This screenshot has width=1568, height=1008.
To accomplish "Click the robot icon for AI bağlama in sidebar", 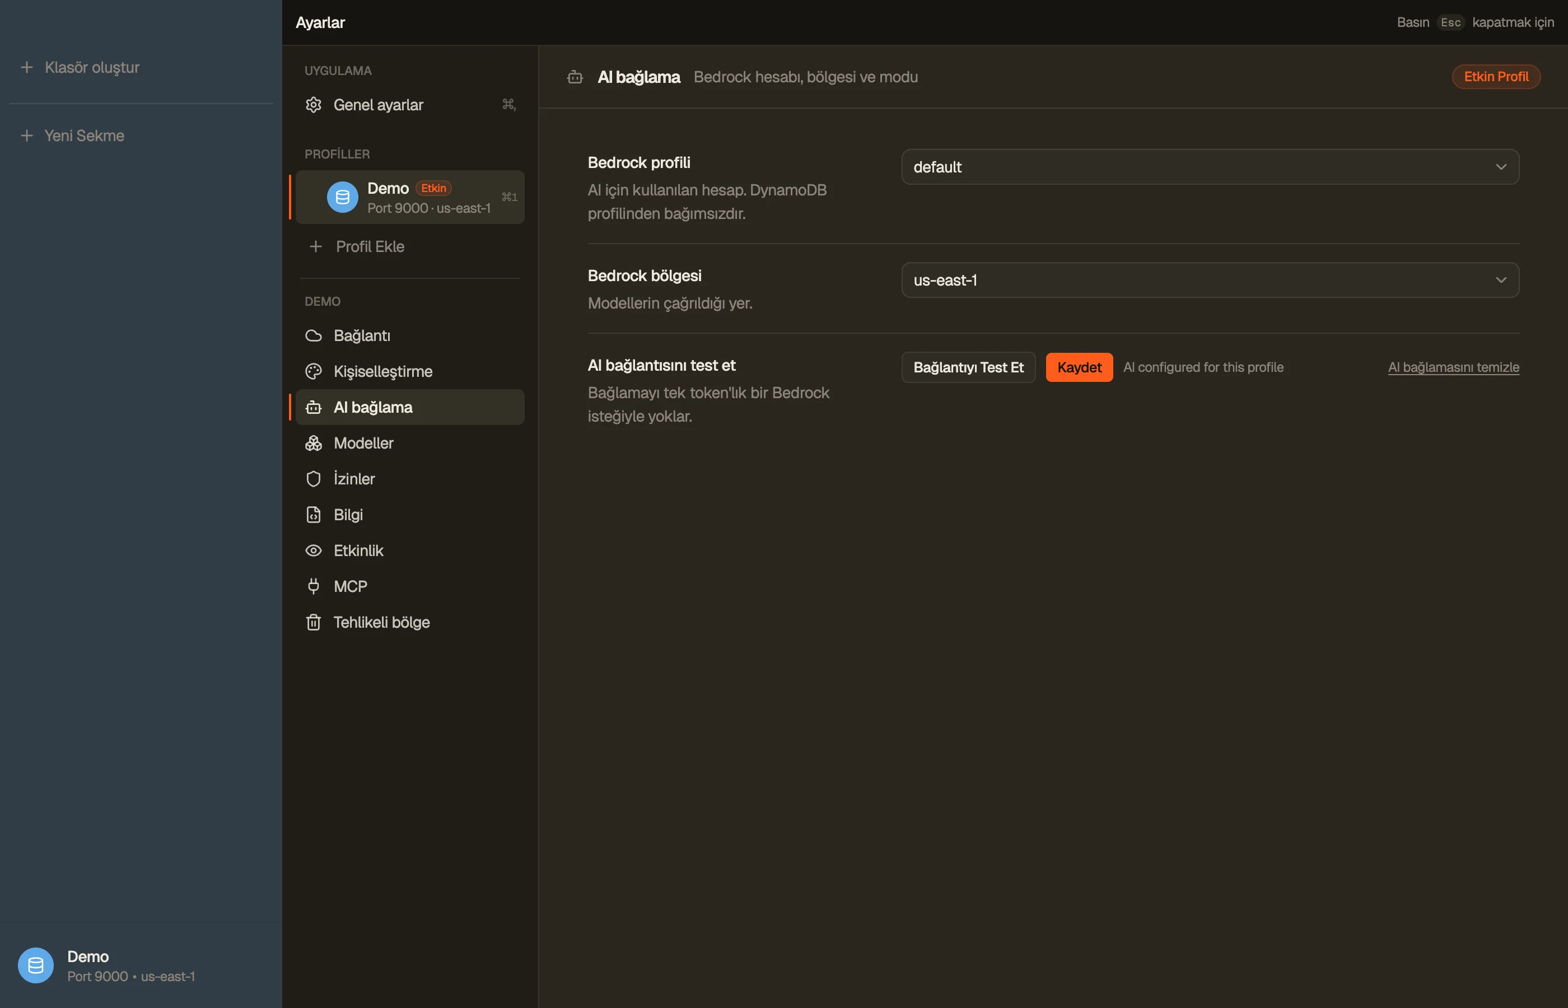I will point(314,407).
